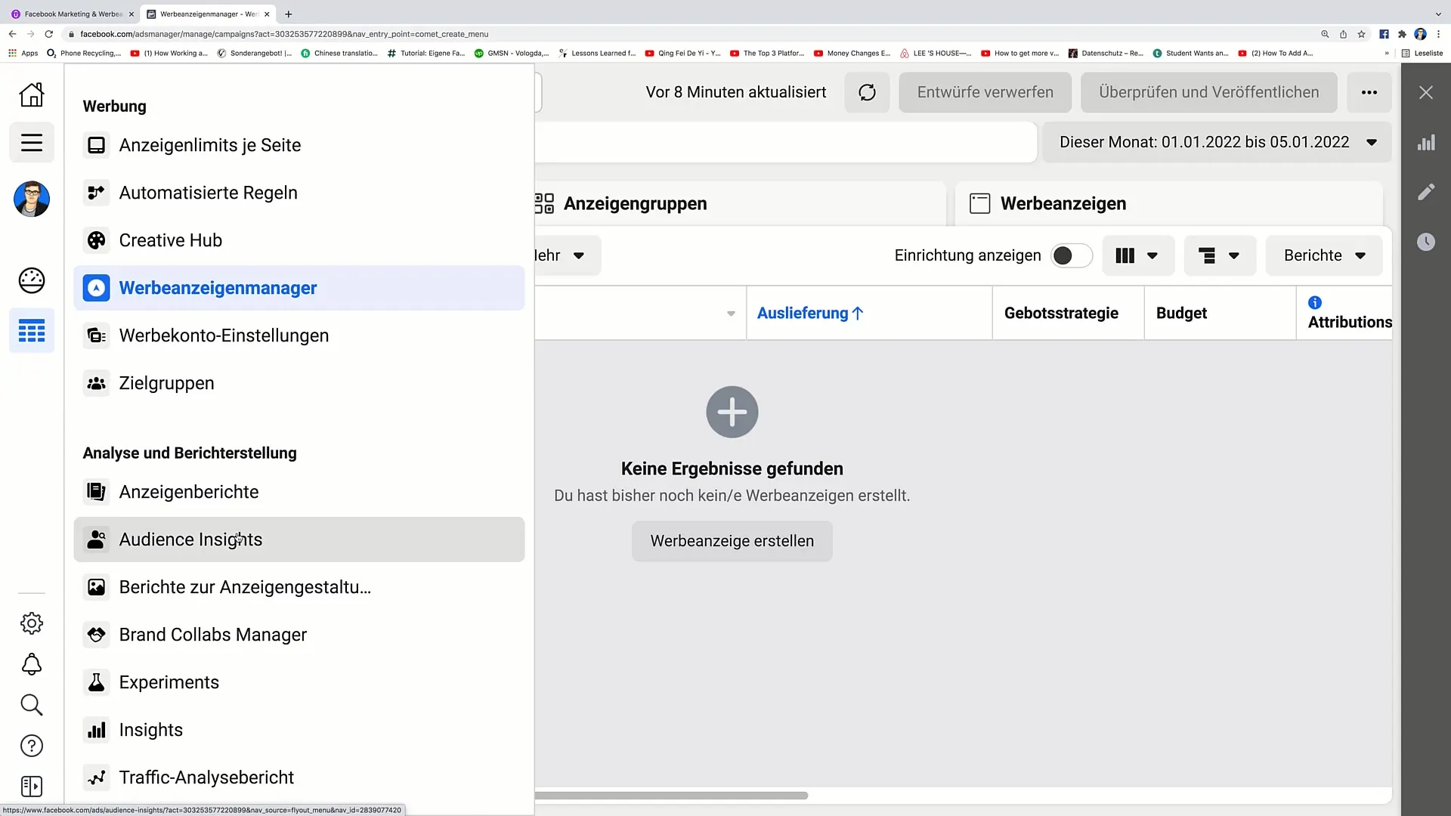Viewport: 1451px width, 816px height.
Task: Open the date range dropdown Dieser Monat
Action: click(x=1217, y=142)
